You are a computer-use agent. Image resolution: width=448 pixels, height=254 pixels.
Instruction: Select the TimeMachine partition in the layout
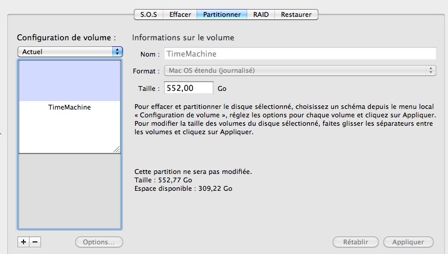[x=69, y=107]
